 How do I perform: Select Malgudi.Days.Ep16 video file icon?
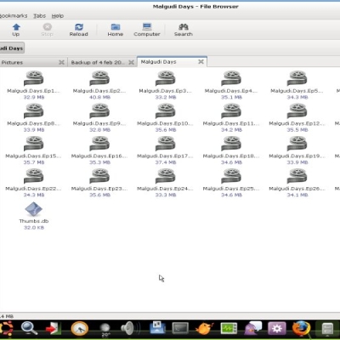[99, 144]
